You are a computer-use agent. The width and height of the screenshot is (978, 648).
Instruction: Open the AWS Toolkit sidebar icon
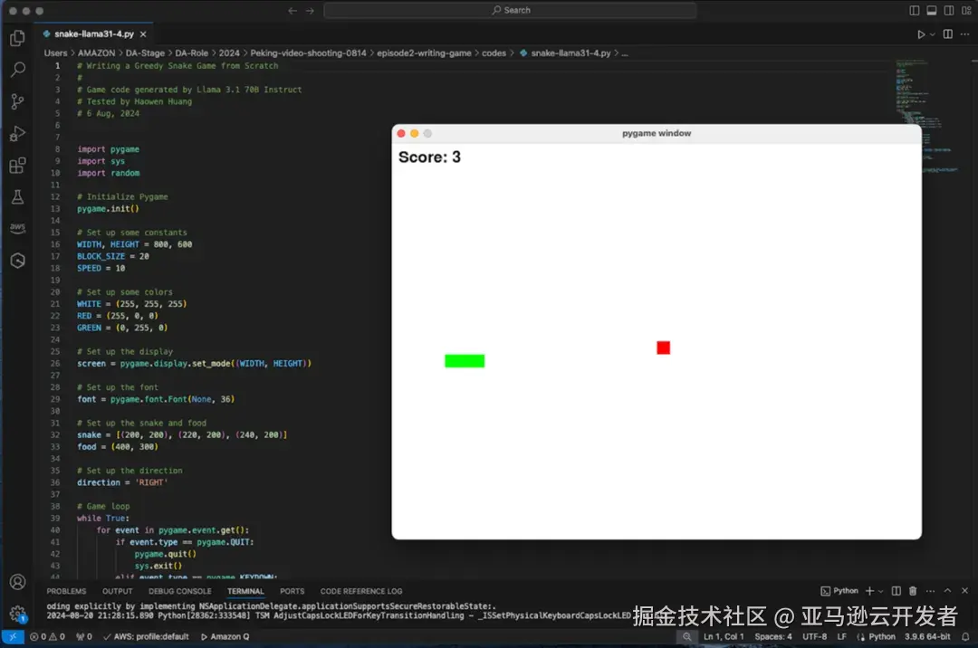coord(17,228)
